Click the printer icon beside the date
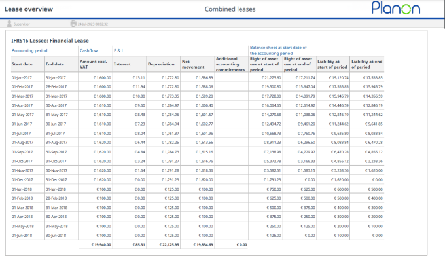 point(73,24)
